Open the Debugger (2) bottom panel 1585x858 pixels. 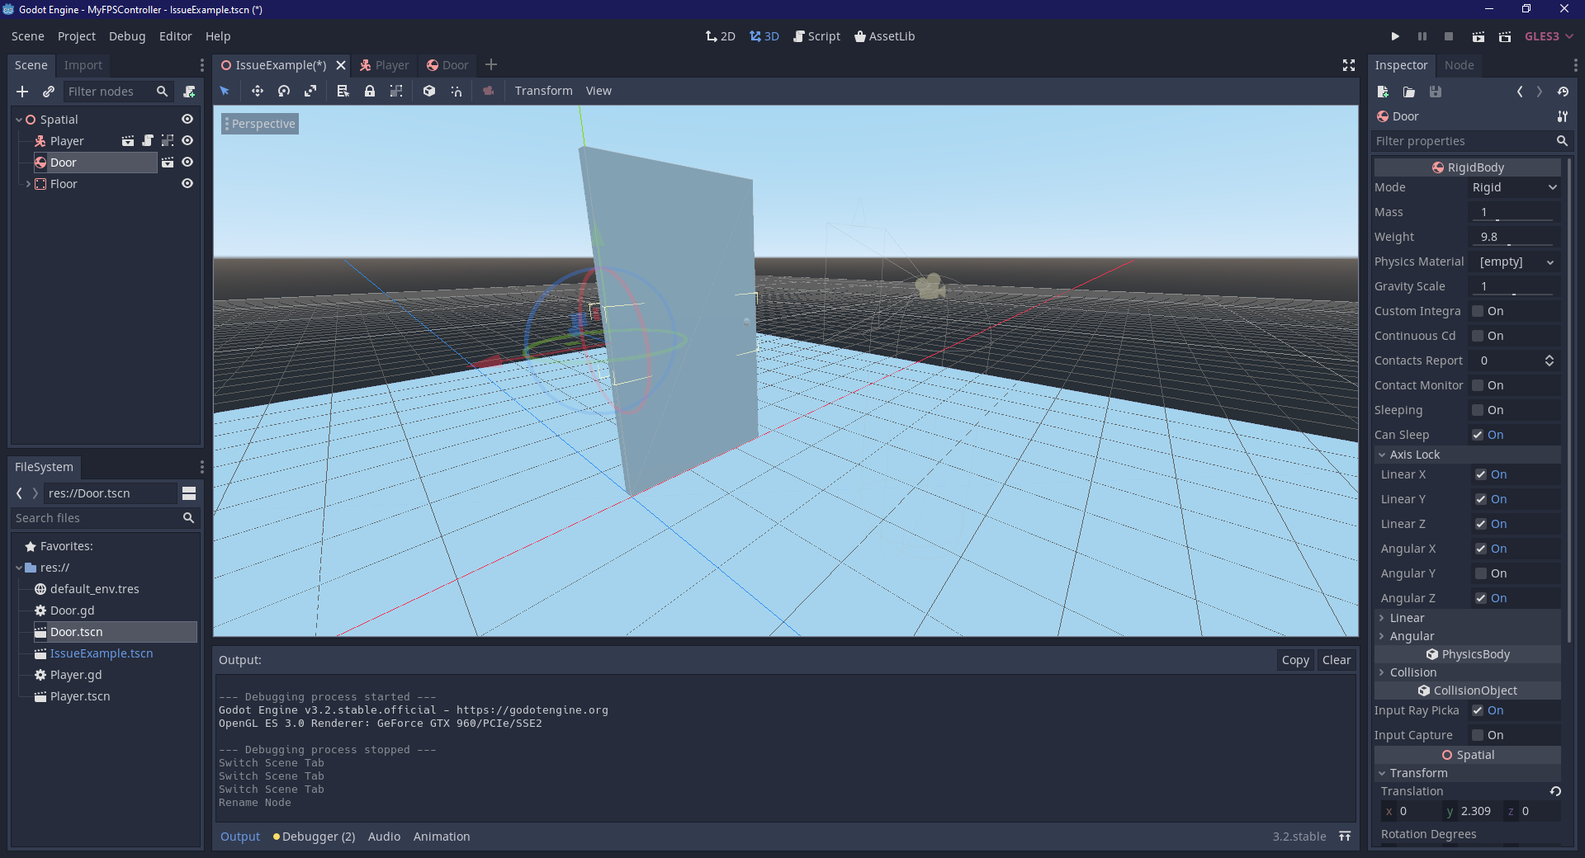(315, 837)
